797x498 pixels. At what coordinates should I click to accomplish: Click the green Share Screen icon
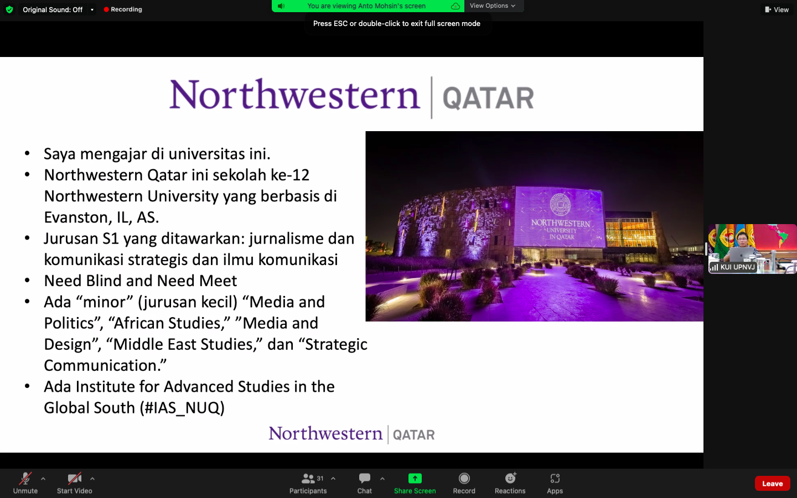coord(415,479)
